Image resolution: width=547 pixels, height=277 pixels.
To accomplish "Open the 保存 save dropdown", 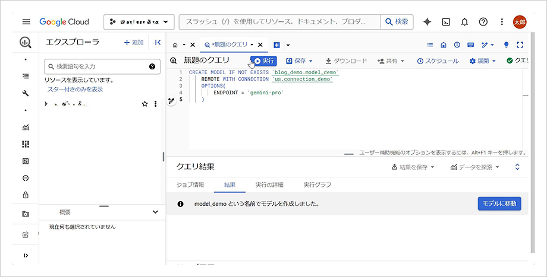I will coord(299,61).
